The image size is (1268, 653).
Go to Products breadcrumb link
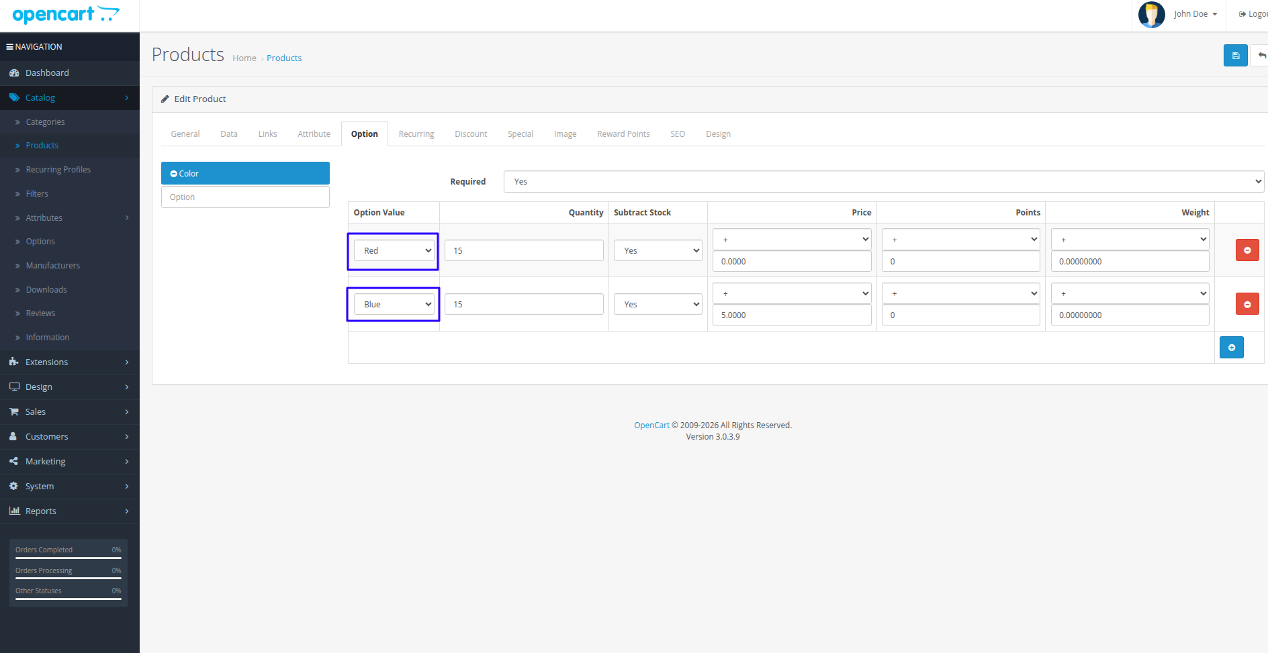[x=284, y=58]
